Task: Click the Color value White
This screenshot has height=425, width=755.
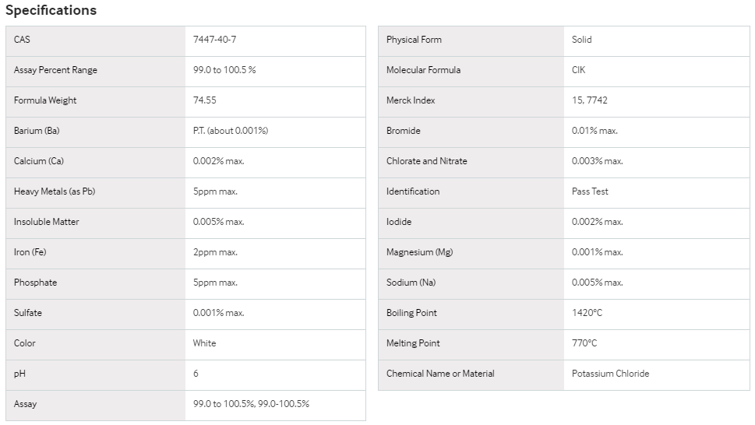Action: point(205,342)
